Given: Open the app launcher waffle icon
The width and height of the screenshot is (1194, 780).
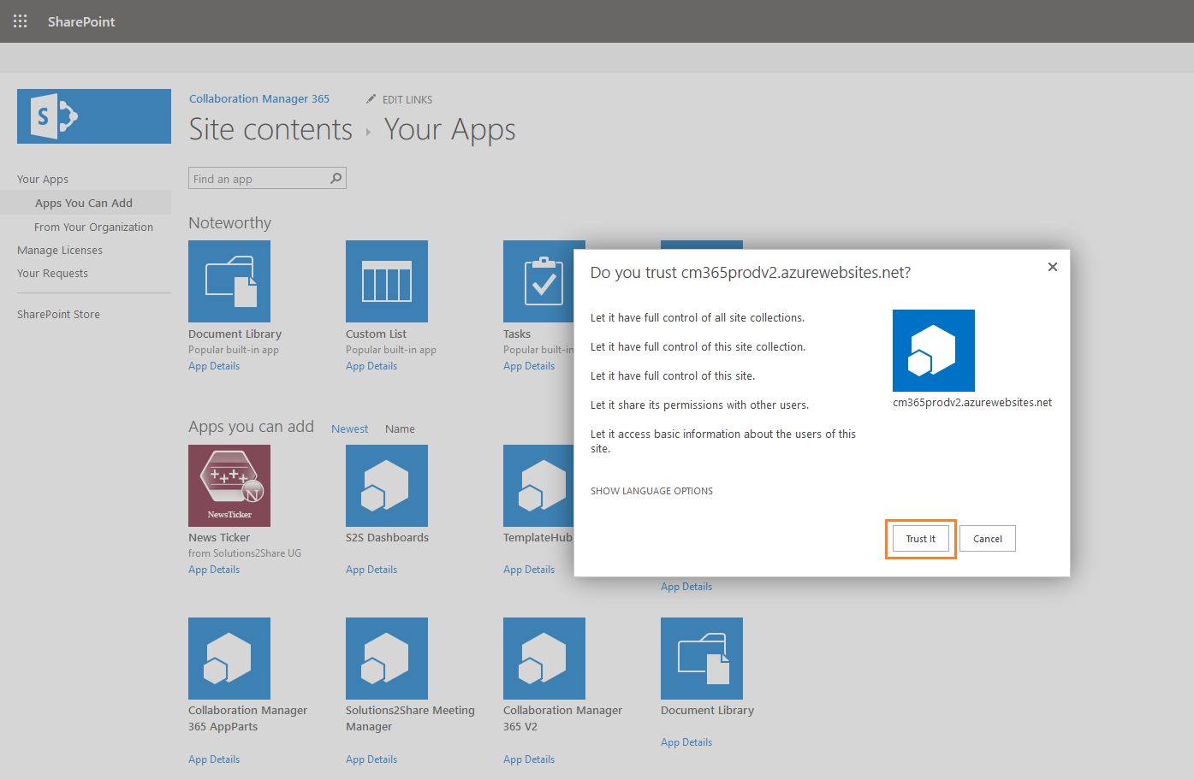Looking at the screenshot, I should (21, 21).
